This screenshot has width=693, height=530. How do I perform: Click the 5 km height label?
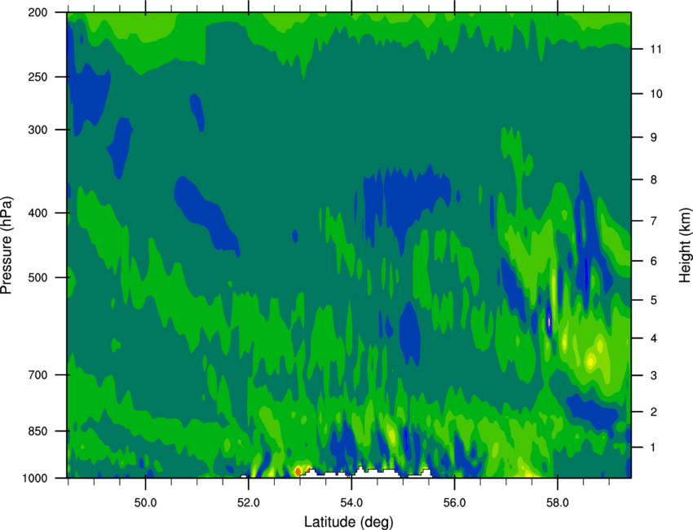654,300
